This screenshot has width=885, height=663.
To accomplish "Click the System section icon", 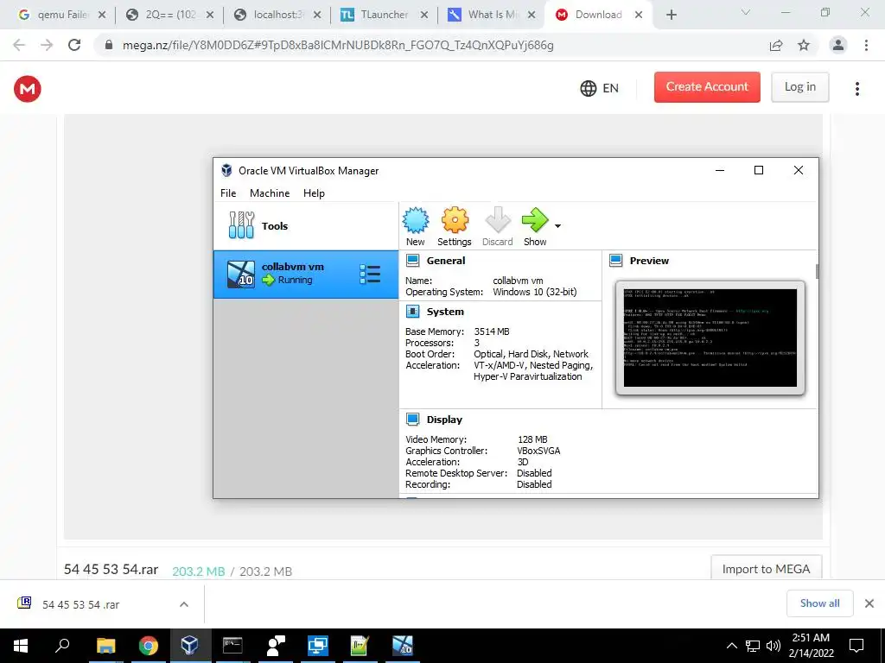I will tap(412, 312).
